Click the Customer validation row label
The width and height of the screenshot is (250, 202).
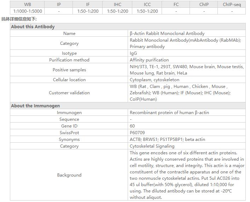[69, 93]
